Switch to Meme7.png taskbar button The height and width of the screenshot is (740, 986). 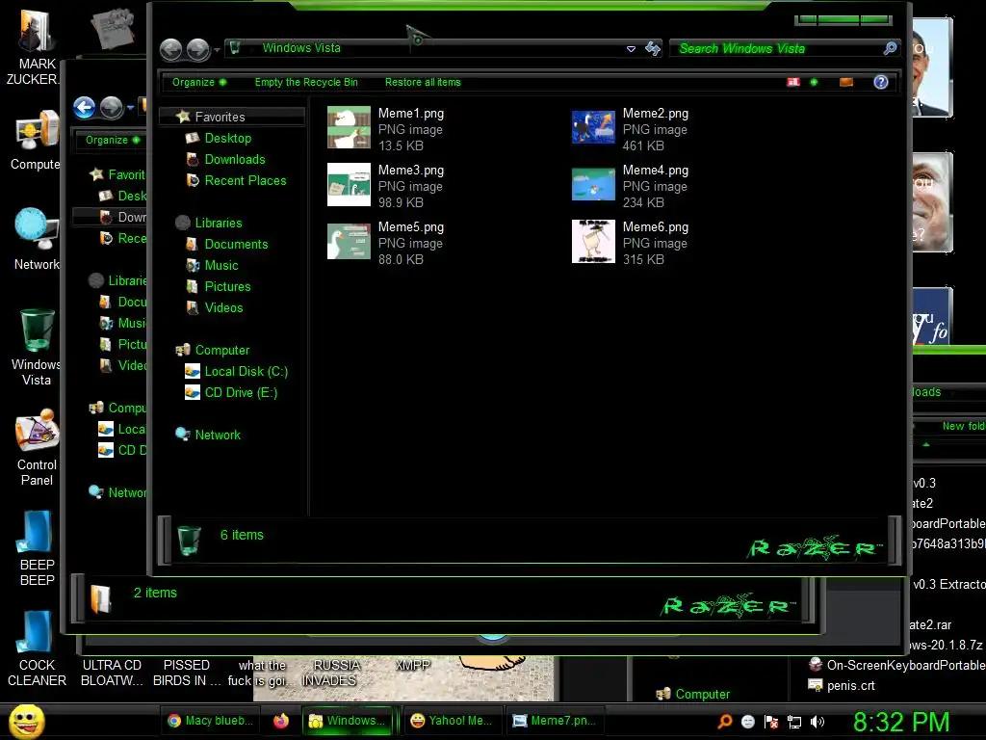coord(554,721)
